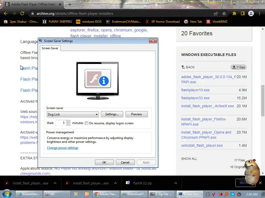
Task: Download adobe_flash_player_30.0.0.134 PPAPI.exe
Action: (209, 79)
